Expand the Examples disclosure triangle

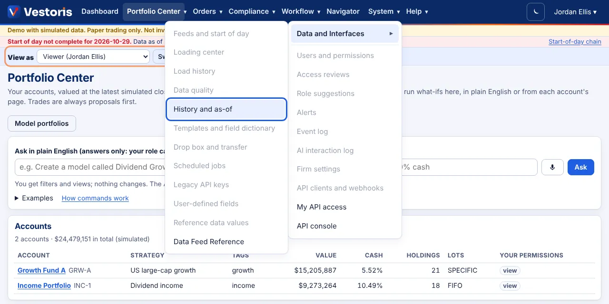[17, 198]
